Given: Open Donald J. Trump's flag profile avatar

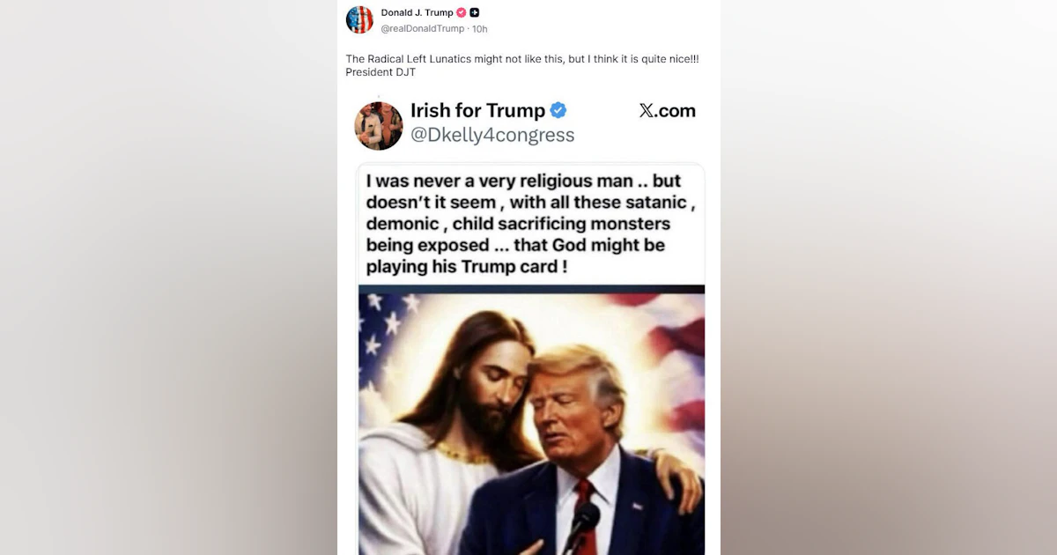Looking at the screenshot, I should [x=359, y=19].
